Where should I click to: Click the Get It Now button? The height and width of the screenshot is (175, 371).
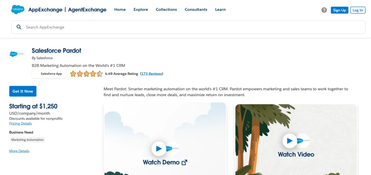[23, 91]
